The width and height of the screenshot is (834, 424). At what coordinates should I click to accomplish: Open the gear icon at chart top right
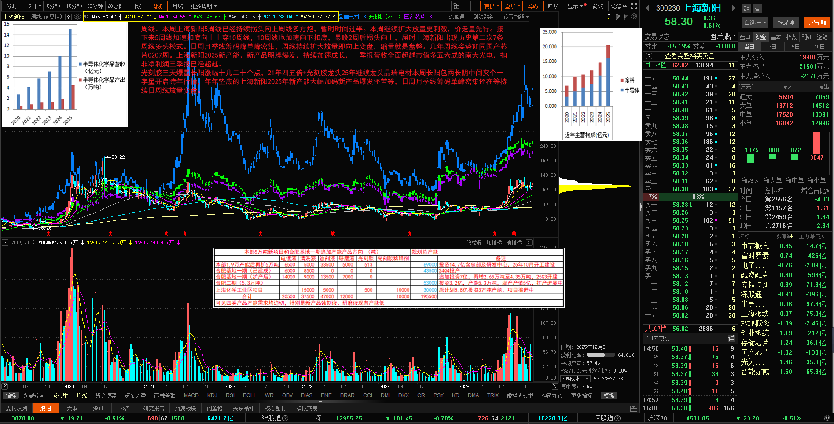click(634, 17)
